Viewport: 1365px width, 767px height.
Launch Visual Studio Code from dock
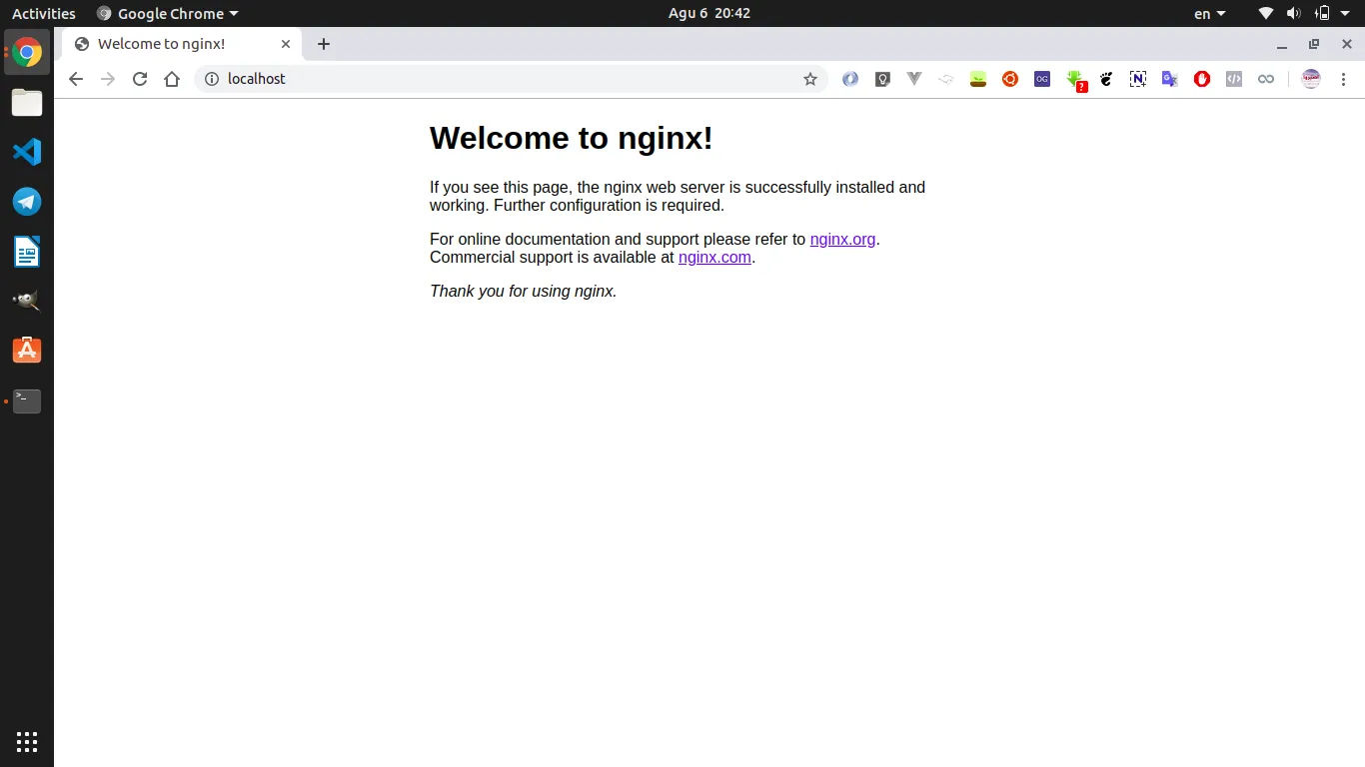click(27, 152)
